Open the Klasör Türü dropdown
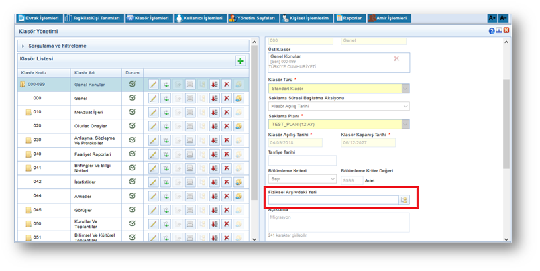This screenshot has height=271, width=540. tap(405, 89)
